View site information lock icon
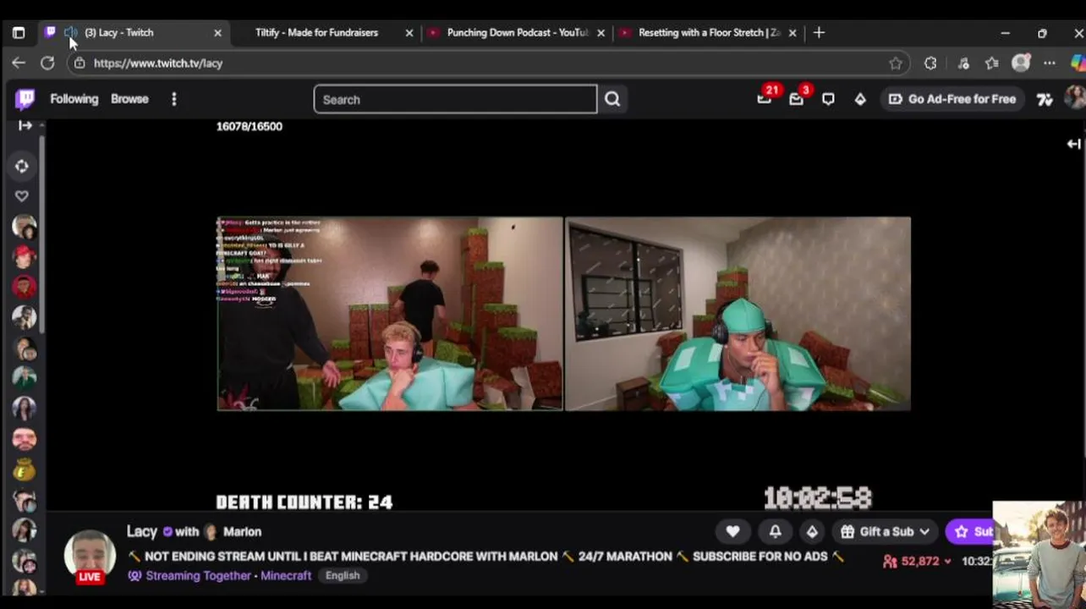The image size is (1086, 609). pos(79,63)
